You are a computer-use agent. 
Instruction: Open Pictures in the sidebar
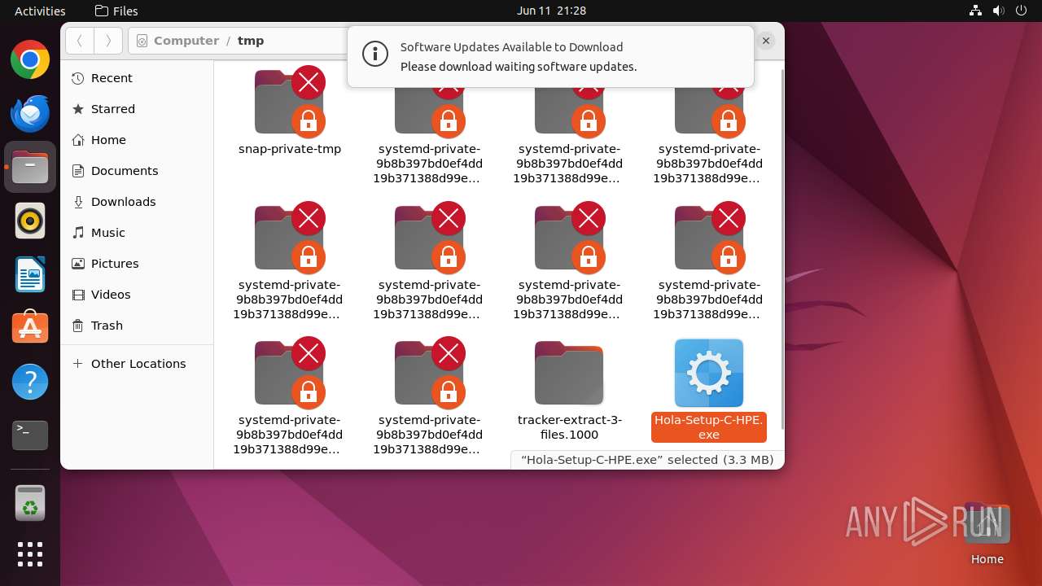[137, 264]
